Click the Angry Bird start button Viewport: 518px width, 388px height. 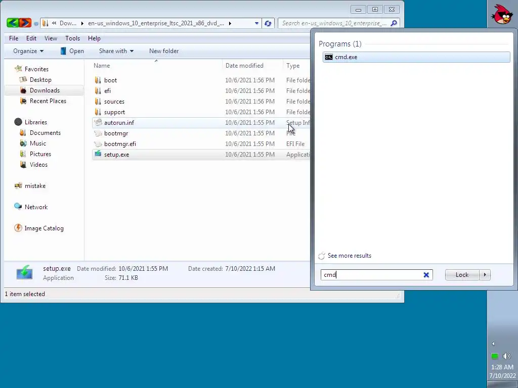[x=502, y=14]
